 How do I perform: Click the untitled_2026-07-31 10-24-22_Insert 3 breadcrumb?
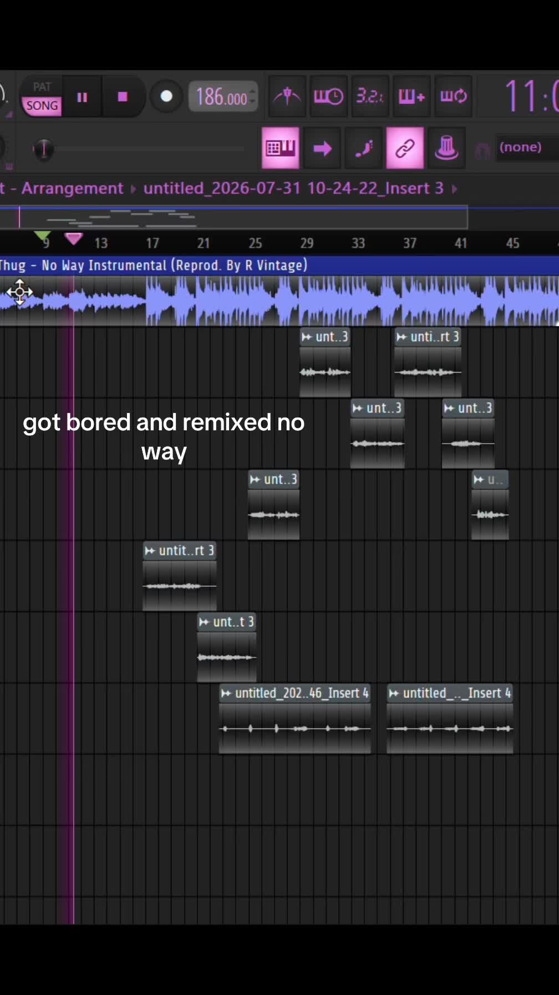pos(293,188)
